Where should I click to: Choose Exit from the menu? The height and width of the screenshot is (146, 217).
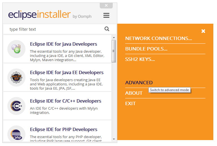click(x=130, y=103)
